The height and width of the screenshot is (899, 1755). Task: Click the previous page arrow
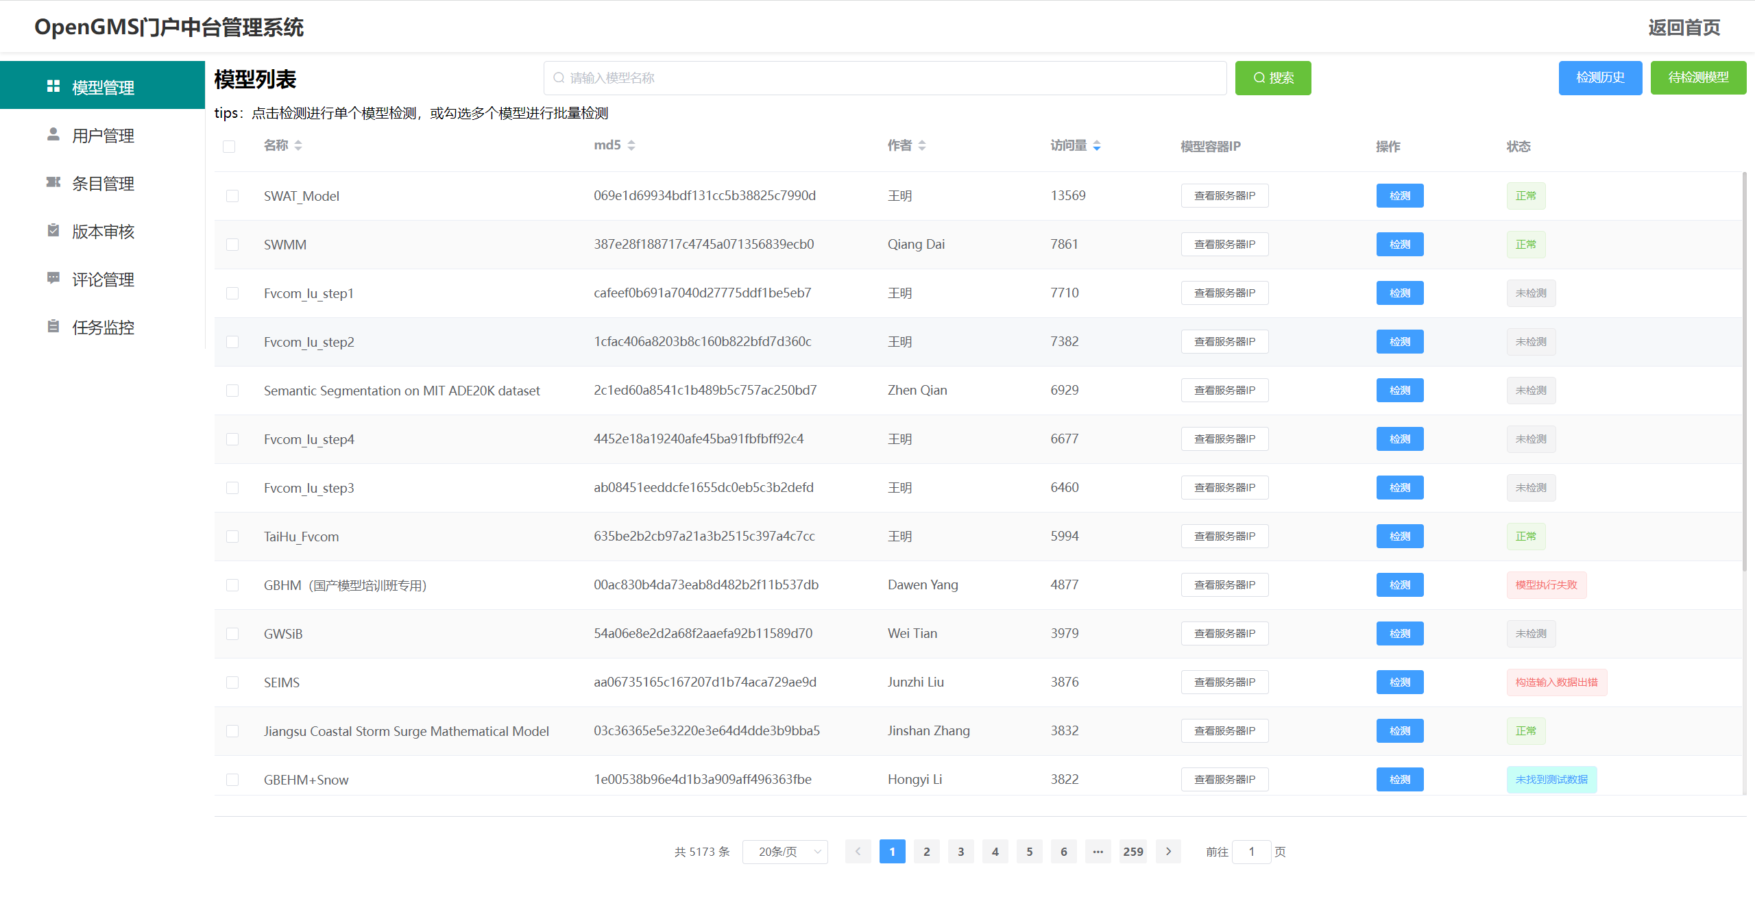tap(858, 851)
